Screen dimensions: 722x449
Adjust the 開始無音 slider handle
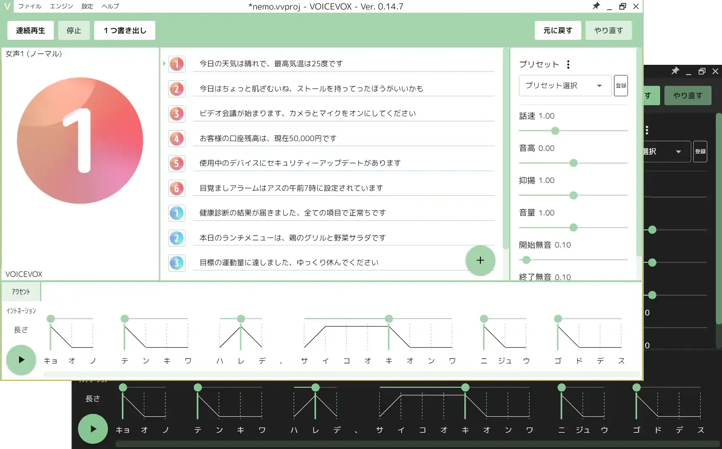(x=526, y=260)
